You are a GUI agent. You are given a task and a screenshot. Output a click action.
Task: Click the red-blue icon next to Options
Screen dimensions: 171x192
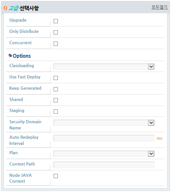(x=10, y=56)
